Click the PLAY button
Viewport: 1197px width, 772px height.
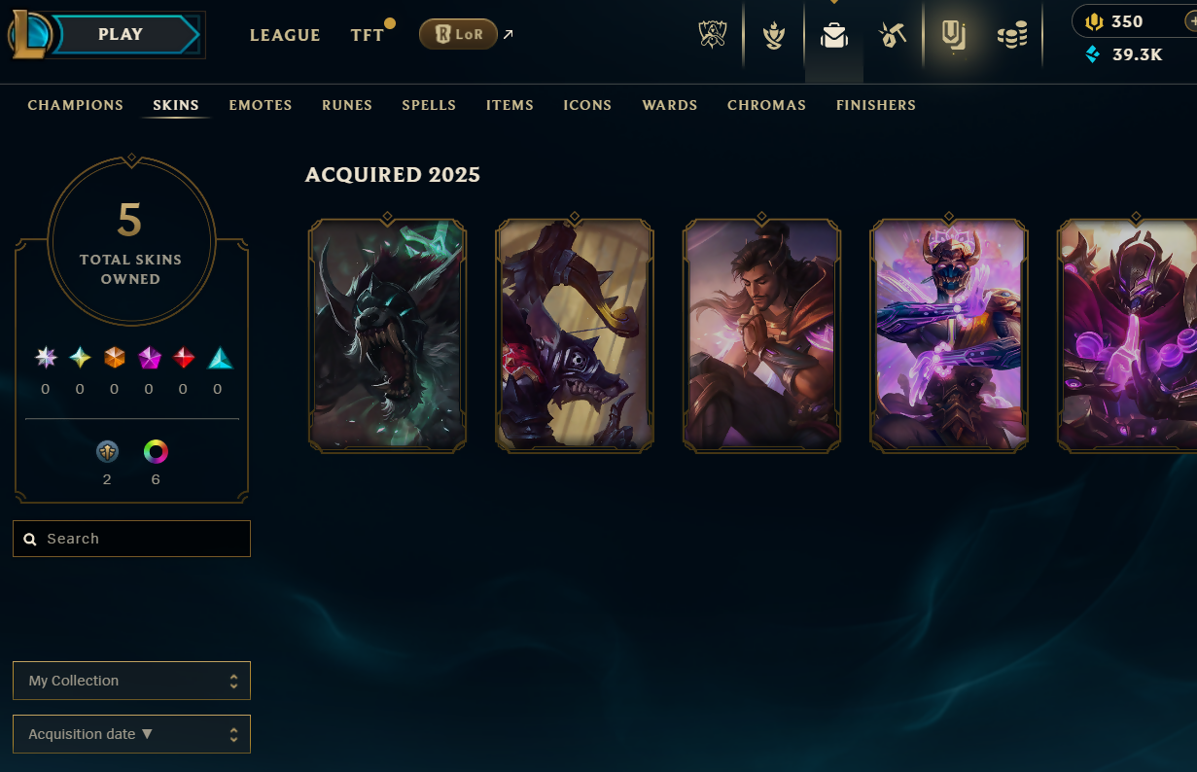[x=122, y=35]
